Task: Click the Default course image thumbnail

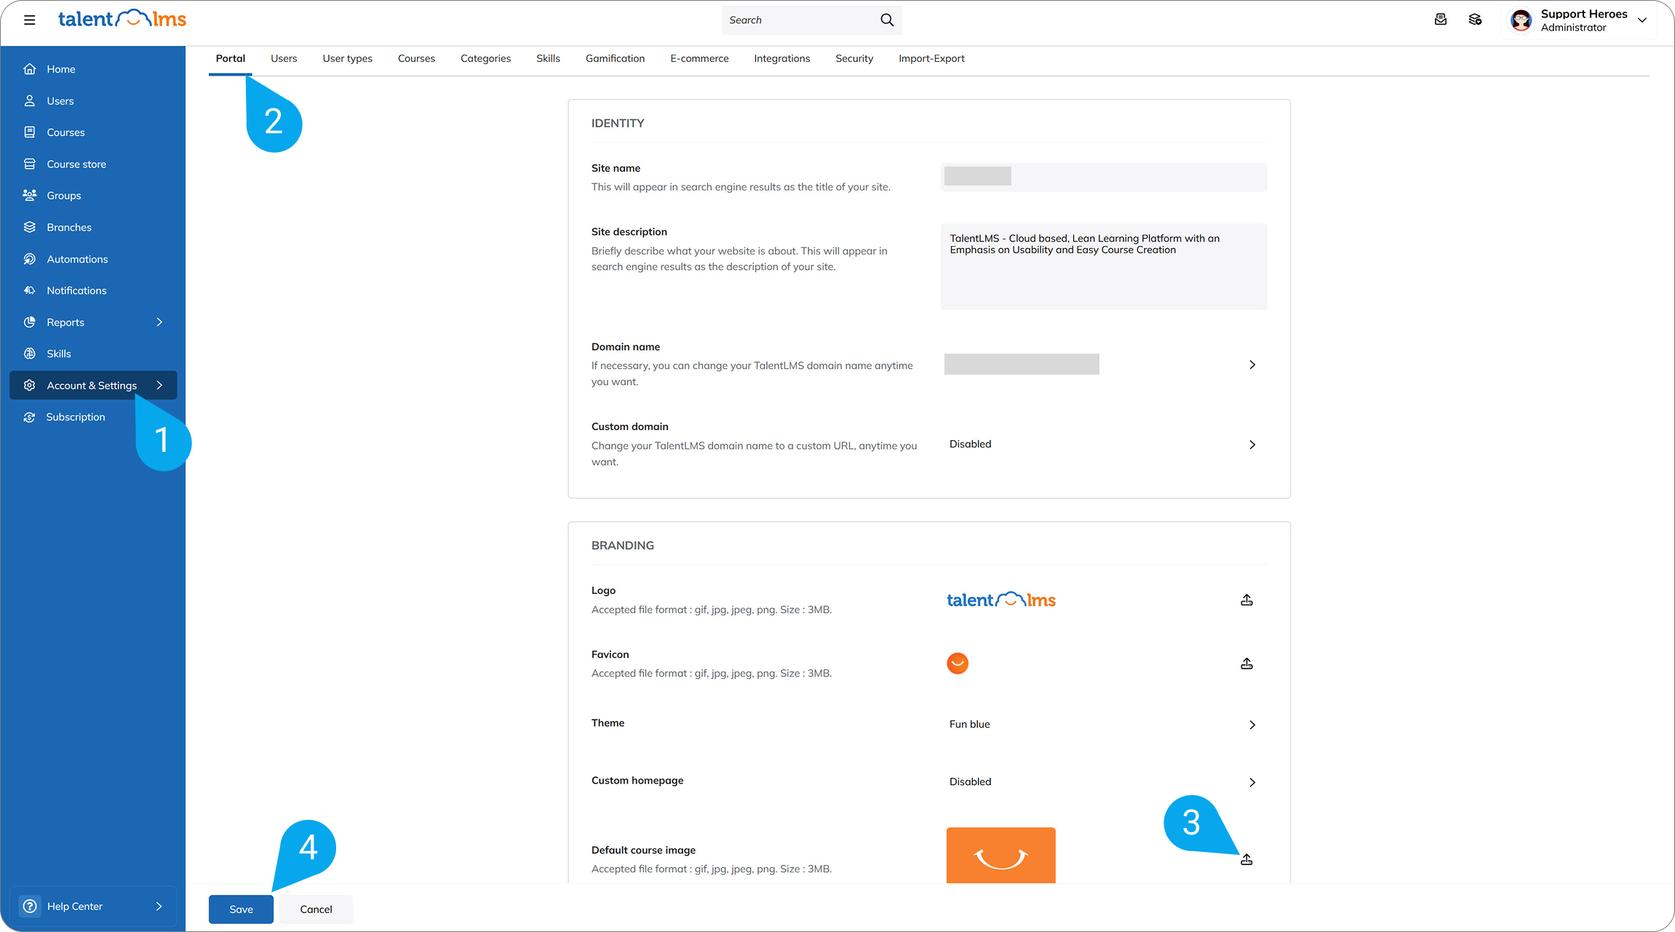Action: (1000, 856)
